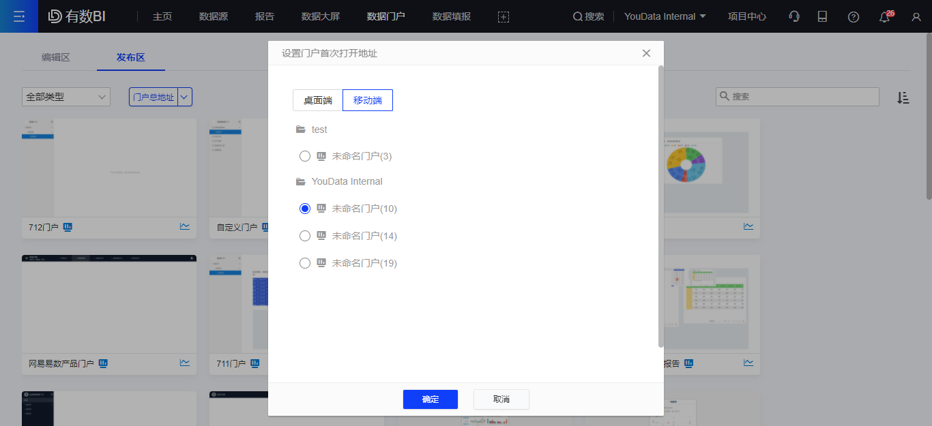Open the 712门户 thumbnail
Image resolution: width=932 pixels, height=426 pixels.
(x=109, y=168)
